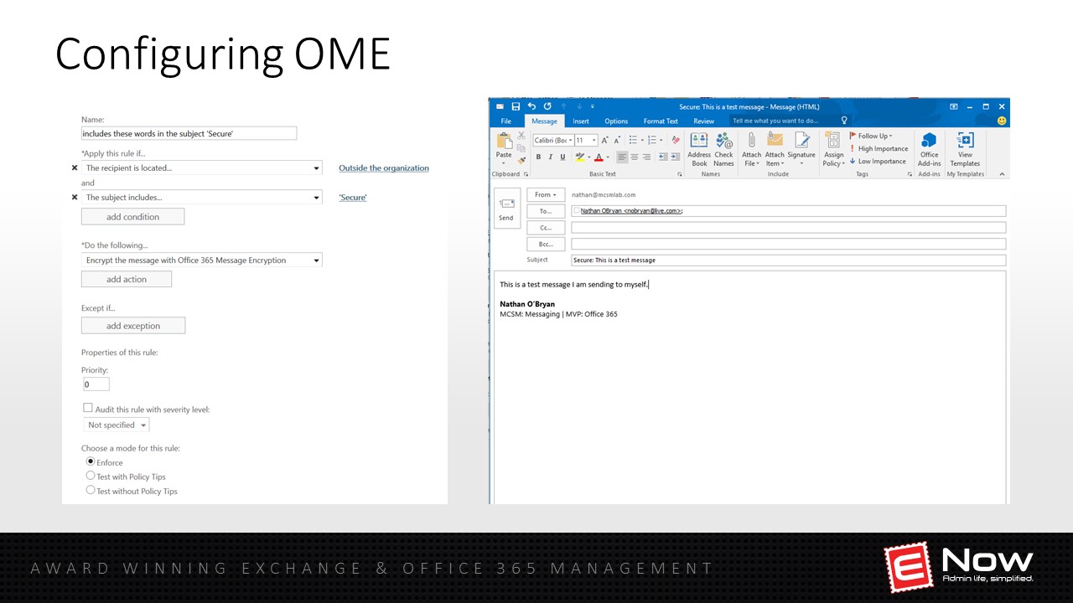This screenshot has height=603, width=1073.
Task: Decrease font size with the shrink font icon
Action: tap(617, 140)
